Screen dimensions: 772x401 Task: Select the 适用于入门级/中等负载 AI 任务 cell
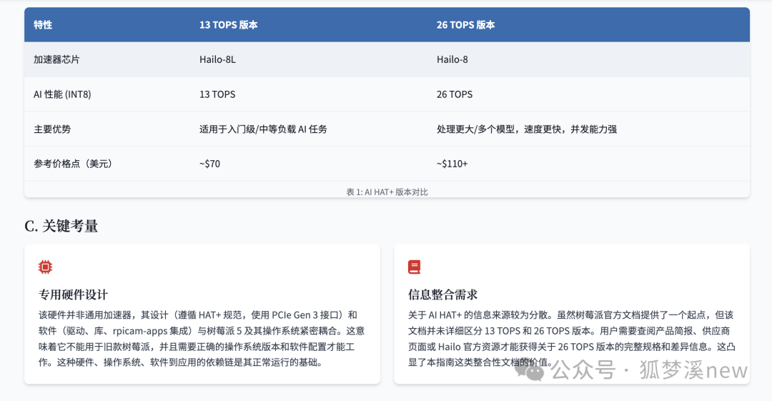click(263, 129)
